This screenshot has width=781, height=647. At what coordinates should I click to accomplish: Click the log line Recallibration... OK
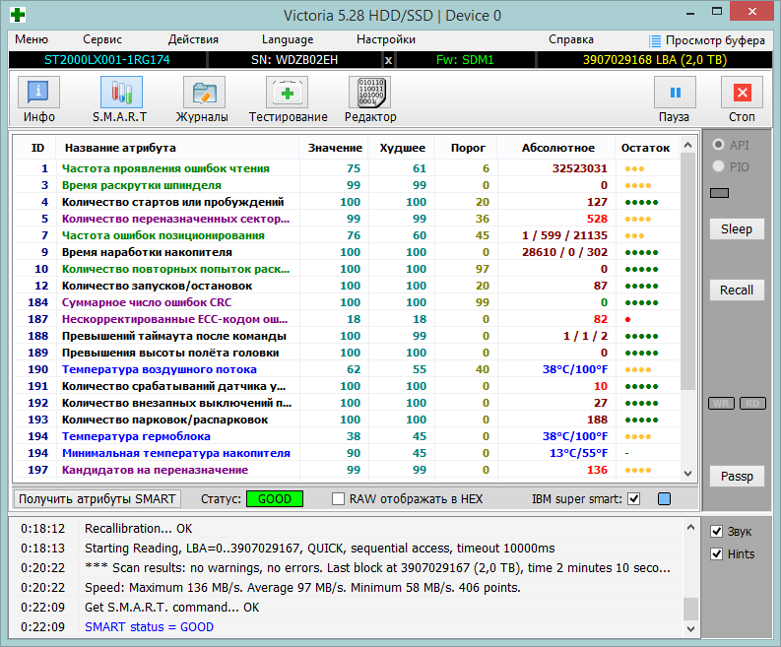pyautogui.click(x=139, y=529)
